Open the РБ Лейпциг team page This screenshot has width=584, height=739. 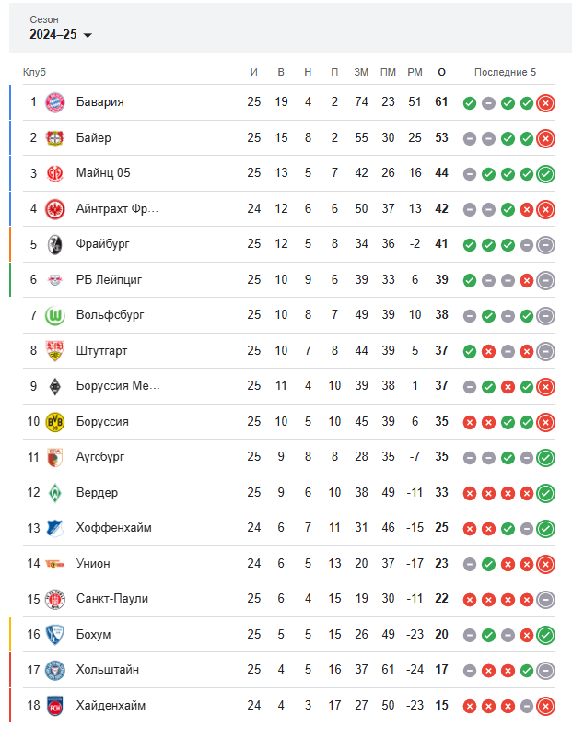pyautogui.click(x=109, y=279)
